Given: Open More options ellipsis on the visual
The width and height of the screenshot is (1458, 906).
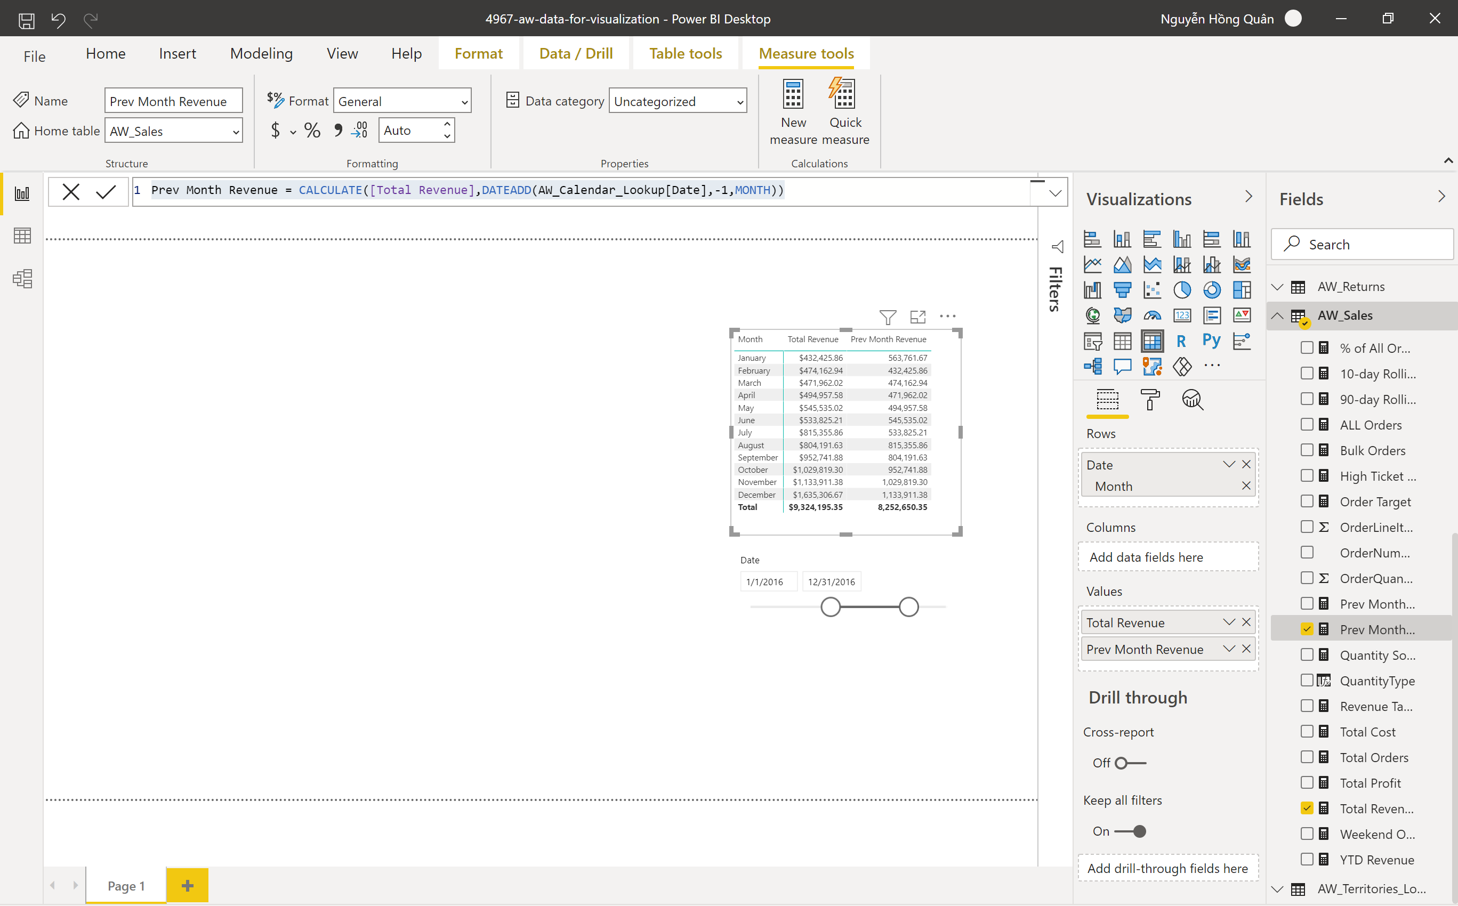Looking at the screenshot, I should click(947, 317).
